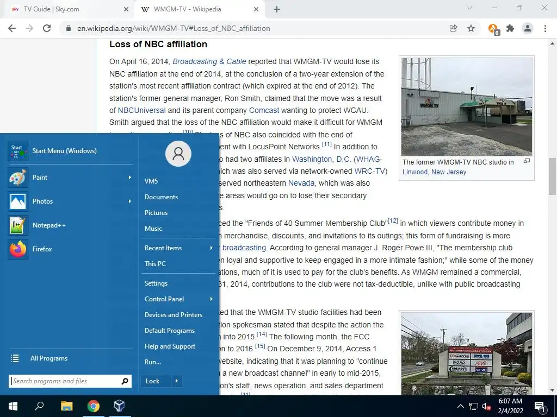Choose Run... from the start menu
This screenshot has width=557, height=417.
[153, 362]
